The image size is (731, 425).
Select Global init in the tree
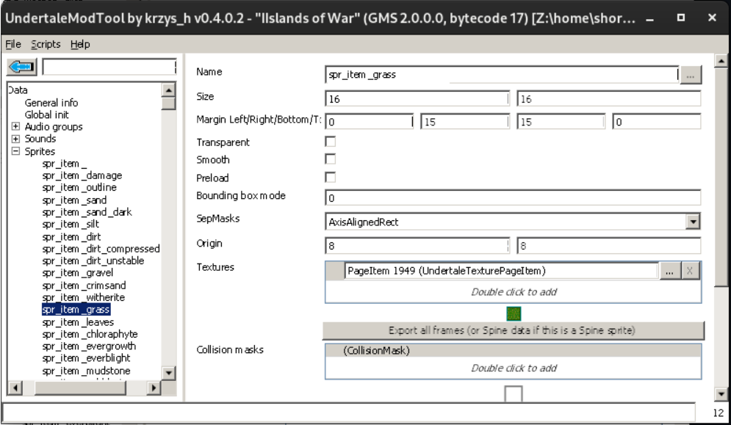coord(46,115)
